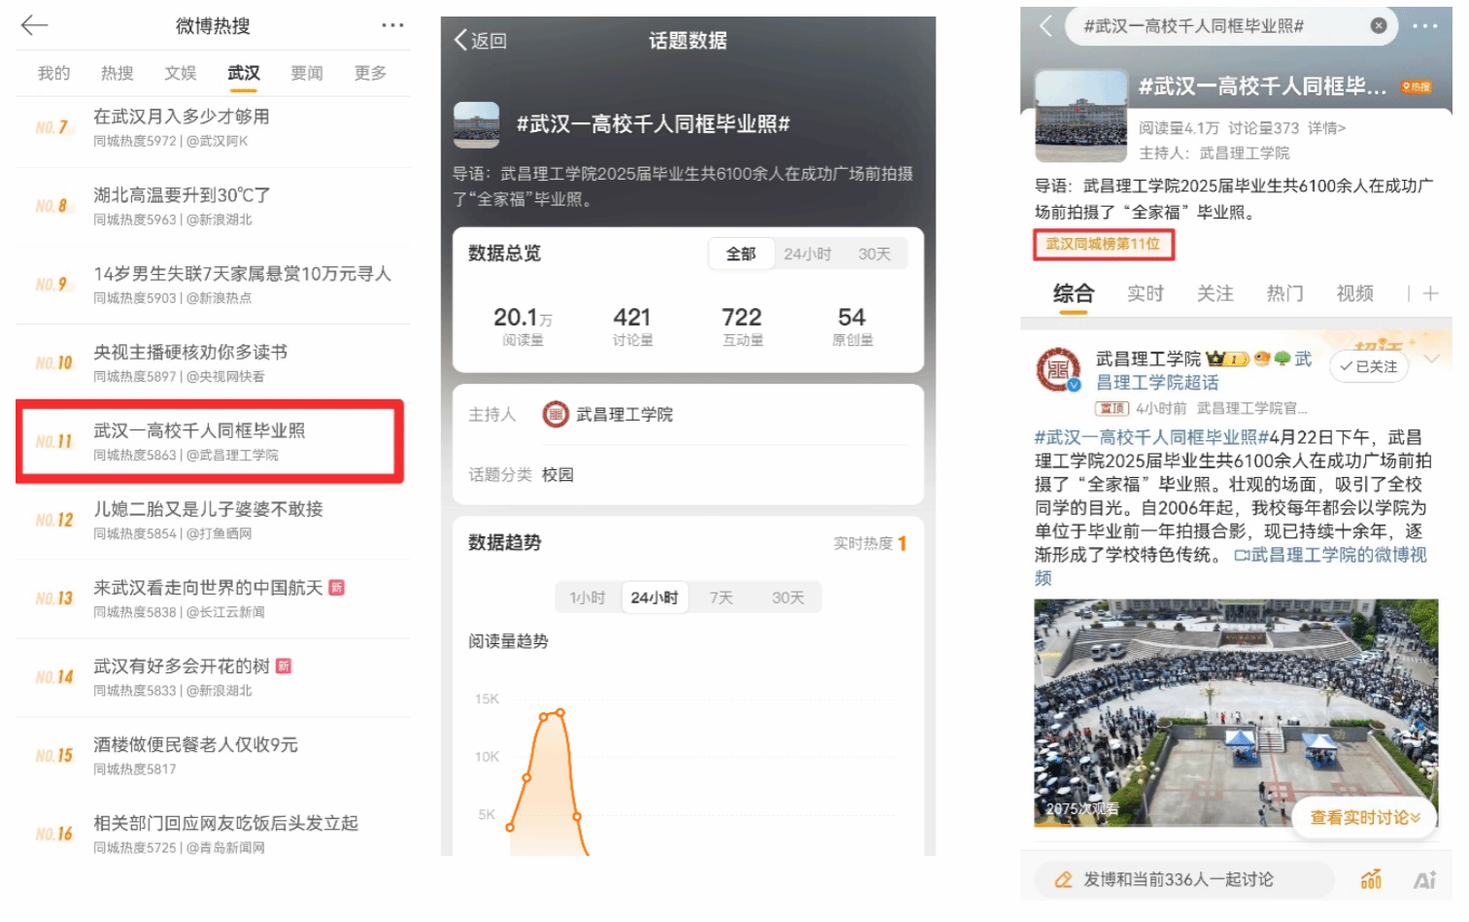1469x922 pixels.
Task: Select 1小时 in 数据趋势 range
Action: pos(587,598)
